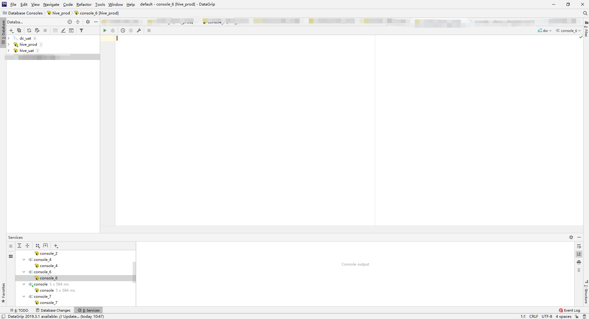The image size is (589, 319).
Task: Expand the hive_uat data source
Action: pos(9,51)
